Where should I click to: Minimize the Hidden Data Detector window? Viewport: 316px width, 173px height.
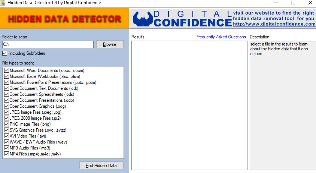pyautogui.click(x=276, y=3)
